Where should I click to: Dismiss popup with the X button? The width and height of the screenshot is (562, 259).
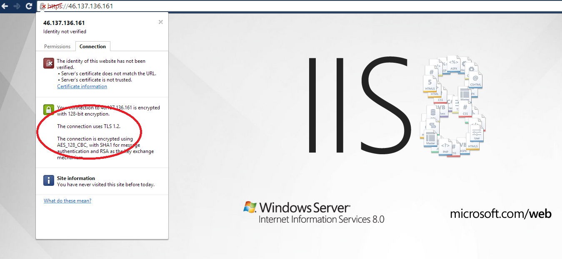pos(160,22)
